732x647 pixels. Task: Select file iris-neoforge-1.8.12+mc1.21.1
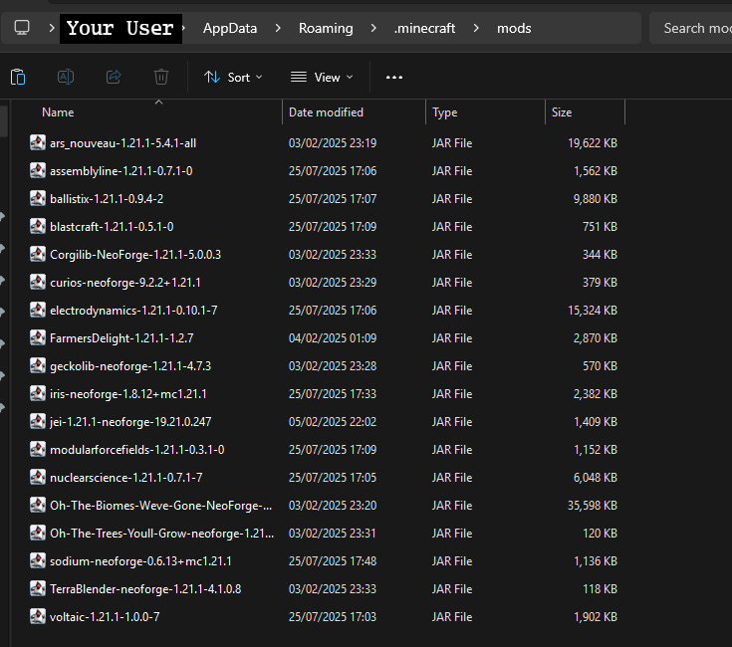[127, 394]
